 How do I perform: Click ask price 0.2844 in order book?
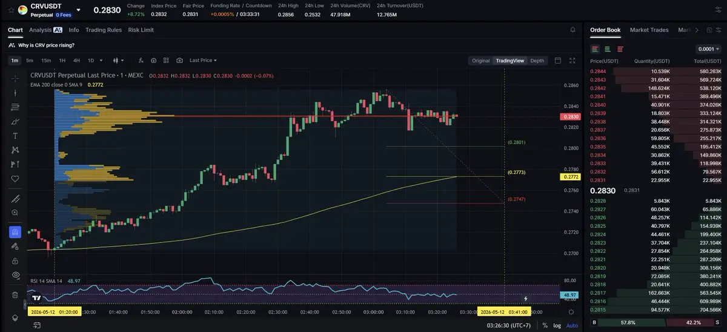[x=598, y=71]
